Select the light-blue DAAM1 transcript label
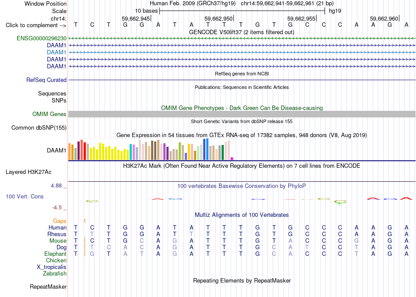416x297 pixels. [x=56, y=52]
